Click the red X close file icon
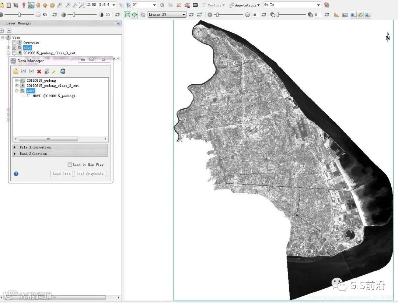 [x=39, y=71]
